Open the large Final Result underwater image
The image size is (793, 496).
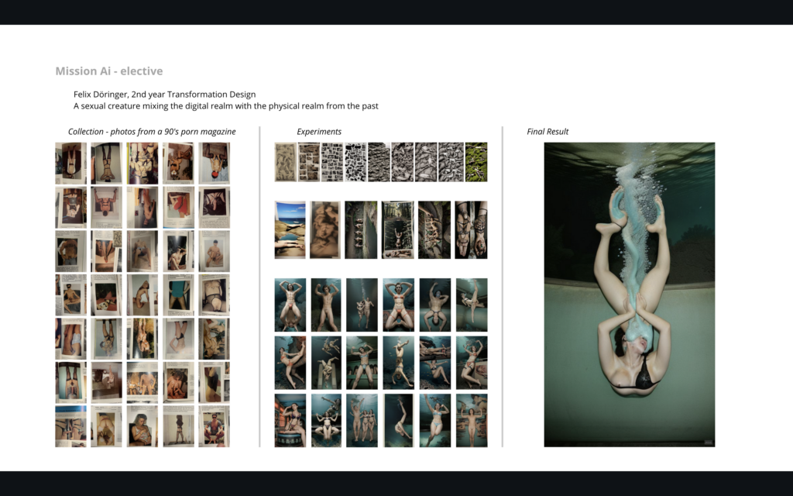point(629,294)
